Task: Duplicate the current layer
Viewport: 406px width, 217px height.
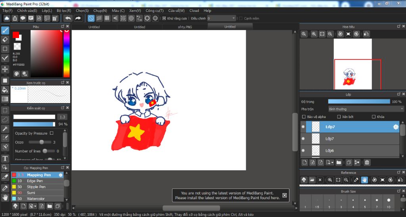Action: click(349, 162)
